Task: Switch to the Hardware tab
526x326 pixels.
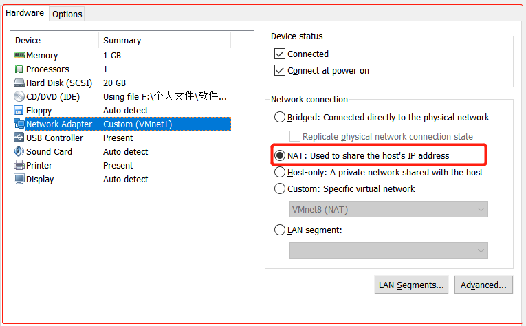Action: click(x=25, y=13)
